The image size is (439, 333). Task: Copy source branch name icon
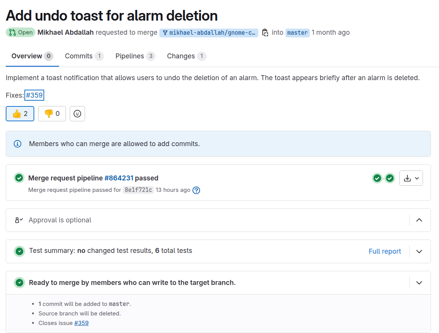(x=265, y=32)
